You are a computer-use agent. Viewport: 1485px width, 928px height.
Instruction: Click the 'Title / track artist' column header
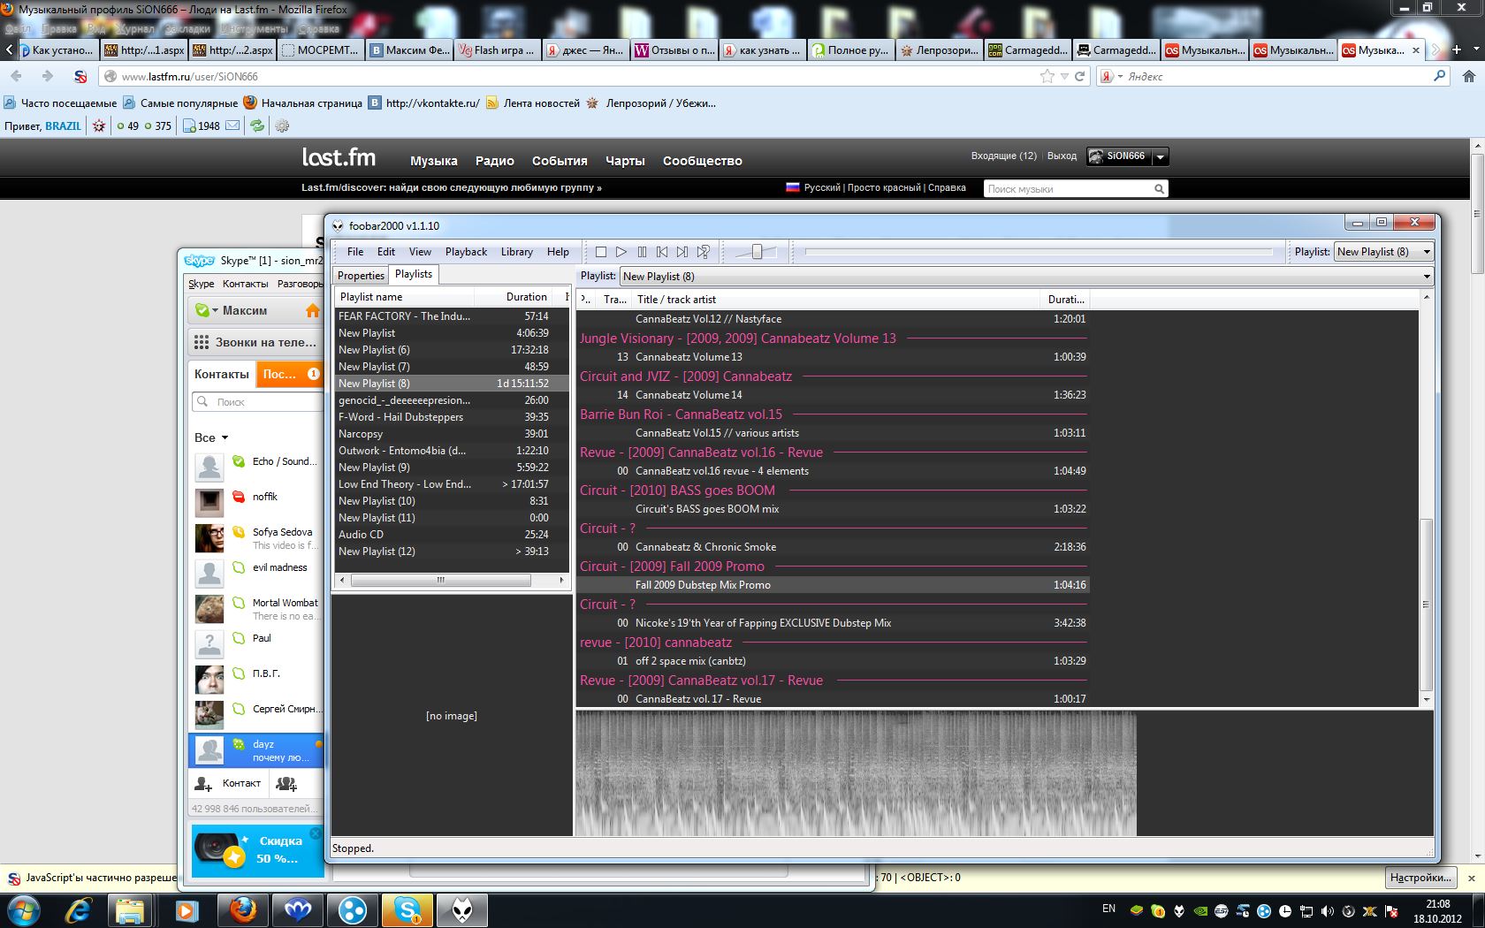[x=836, y=300]
